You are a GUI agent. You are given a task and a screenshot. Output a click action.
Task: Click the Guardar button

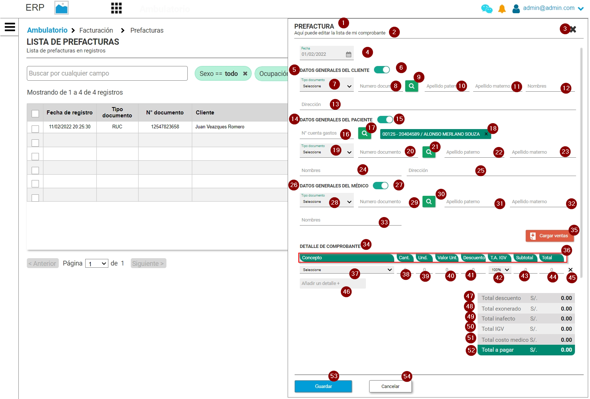(x=323, y=386)
